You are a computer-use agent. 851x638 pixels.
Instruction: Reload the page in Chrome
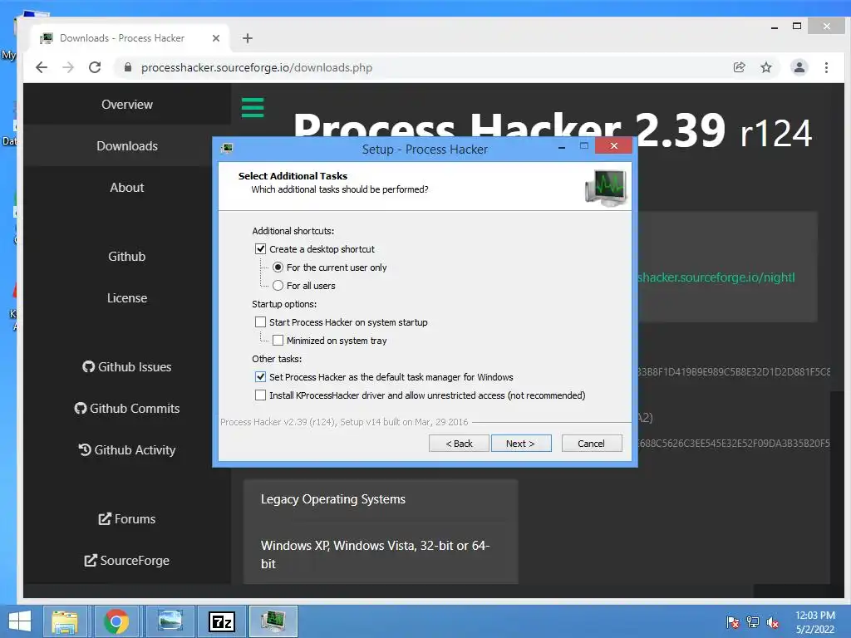tap(95, 67)
